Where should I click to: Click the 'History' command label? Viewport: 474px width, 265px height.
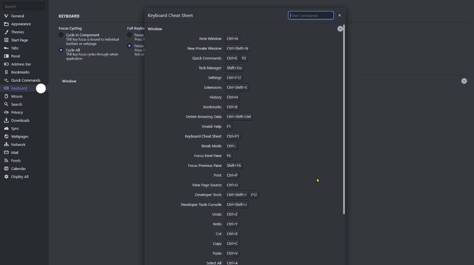coord(216,97)
